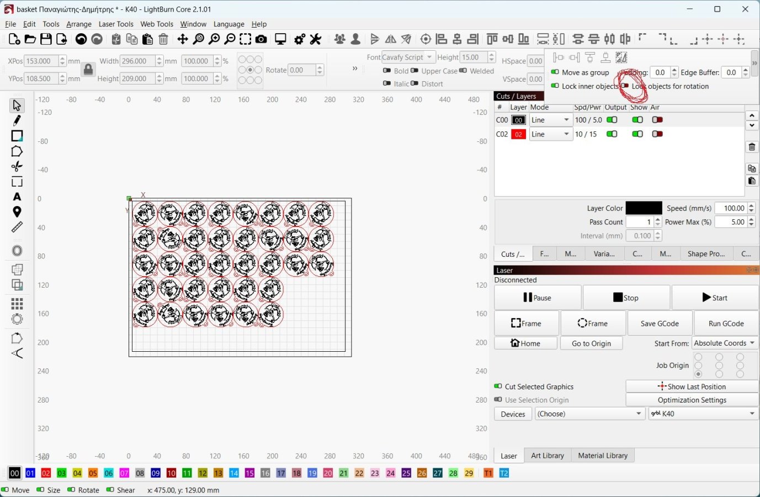This screenshot has width=760, height=497.
Task: Select the T1 tool layer swatch
Action: coord(488,473)
